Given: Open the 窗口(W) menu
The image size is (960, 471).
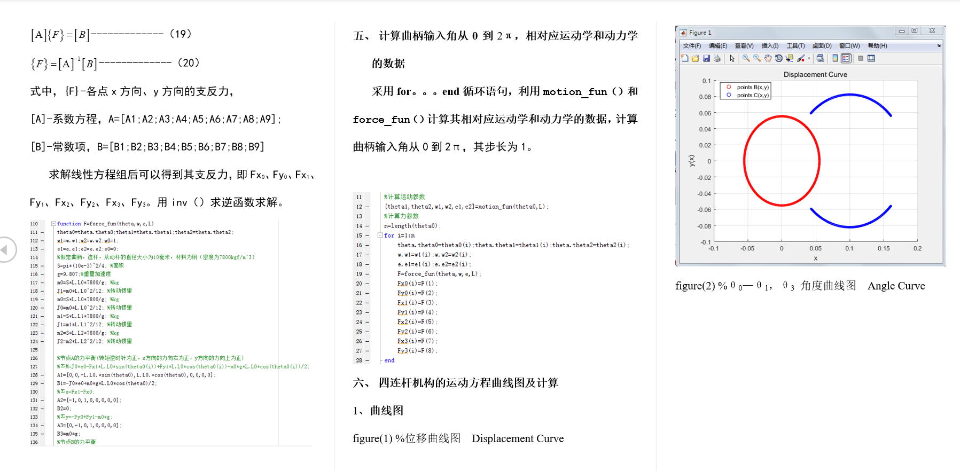Looking at the screenshot, I should click(849, 46).
